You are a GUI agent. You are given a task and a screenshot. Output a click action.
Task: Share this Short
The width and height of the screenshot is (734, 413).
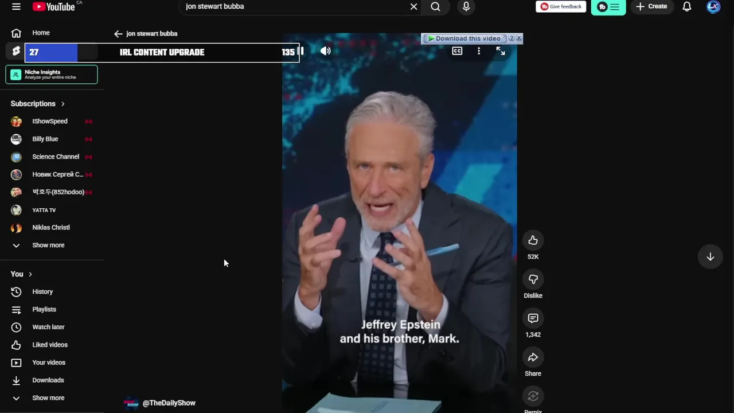tap(533, 357)
